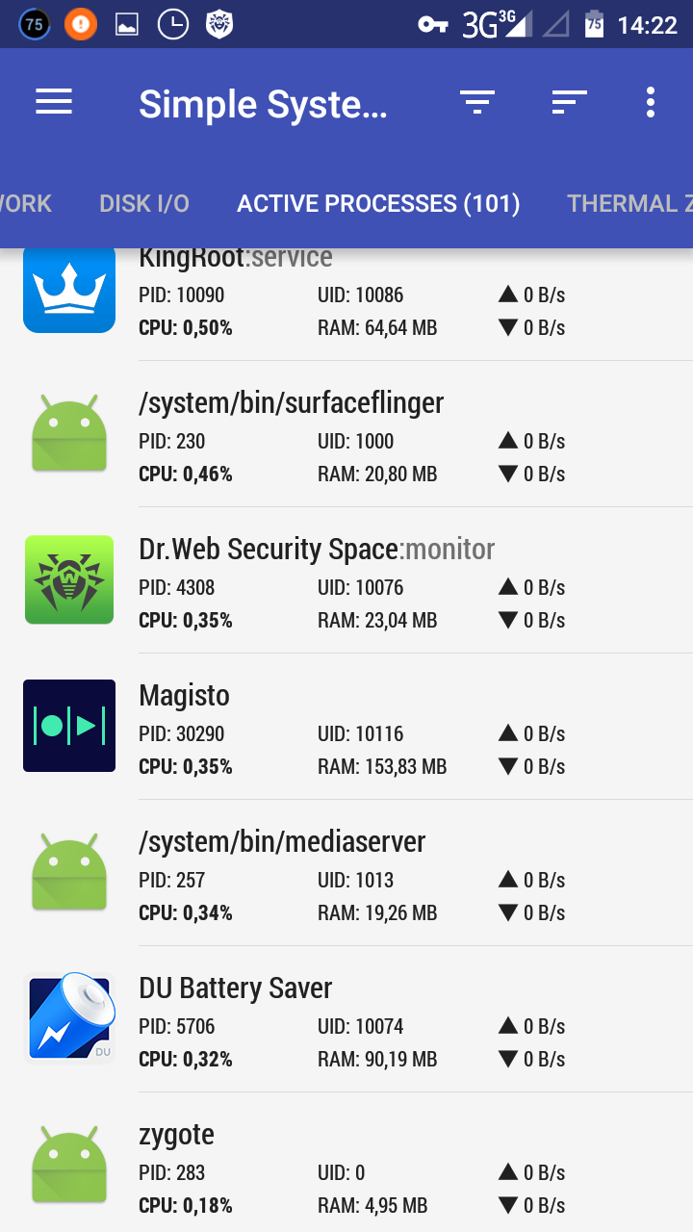Tap the surfaceflinger Android robot icon
The image size is (693, 1232).
(x=69, y=433)
